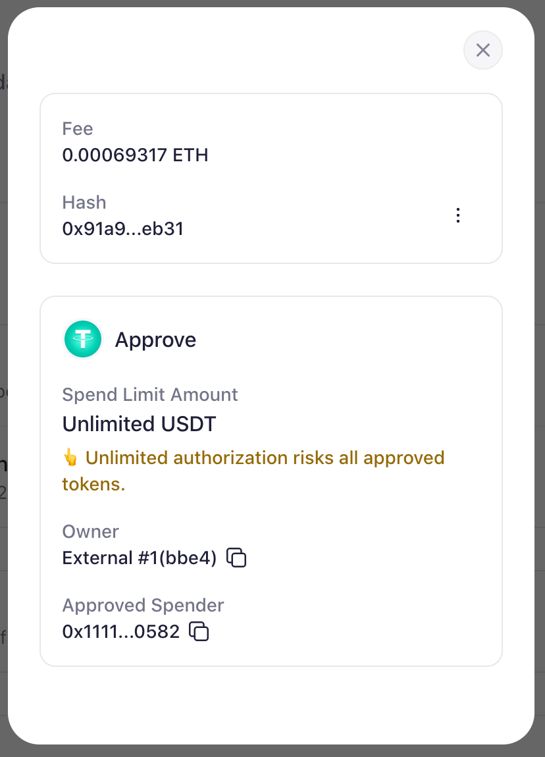545x757 pixels.
Task: Select the fee value 0.00069317 ETH
Action: pos(135,155)
